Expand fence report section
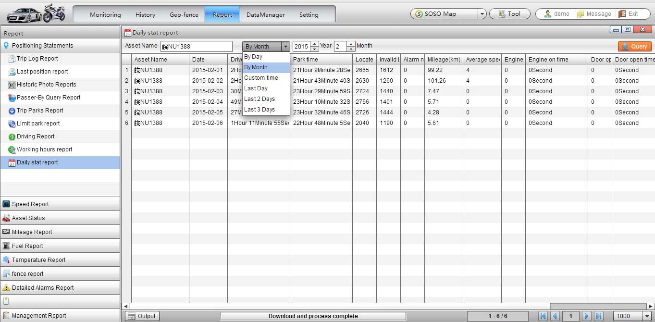 (x=60, y=273)
